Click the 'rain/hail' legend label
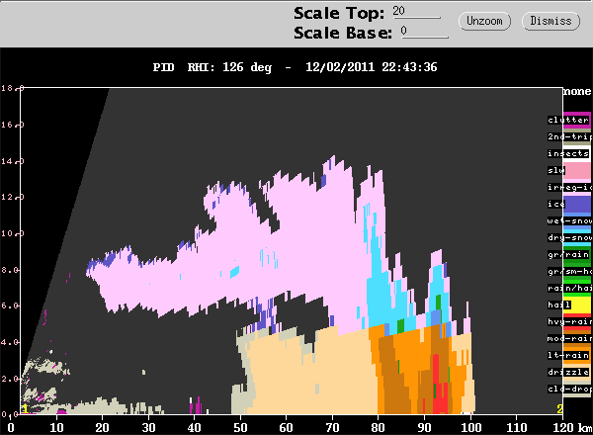This screenshot has height=435, width=593. tap(569, 288)
